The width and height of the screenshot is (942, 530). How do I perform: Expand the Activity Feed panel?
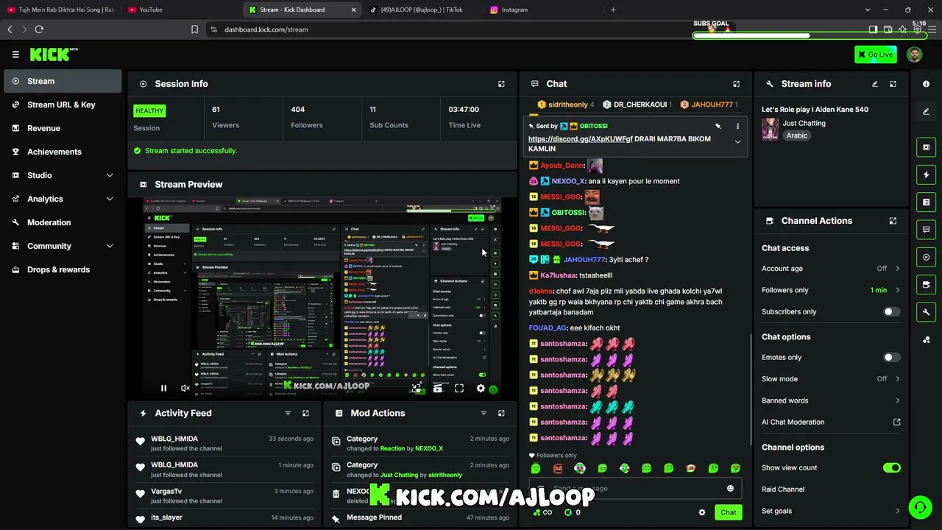305,414
